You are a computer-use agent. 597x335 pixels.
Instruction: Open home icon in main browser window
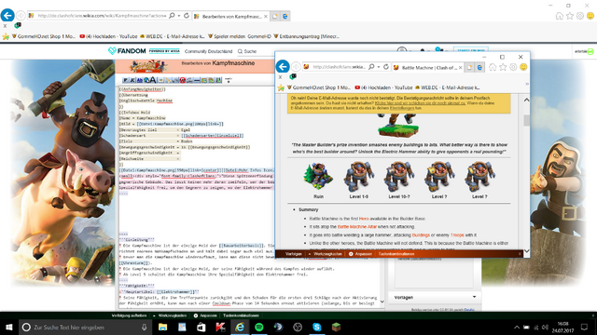(x=560, y=16)
